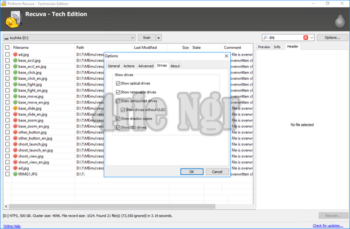Switch to the Info tab in side panel
Viewport: 350px width, 229px height.
tap(277, 47)
